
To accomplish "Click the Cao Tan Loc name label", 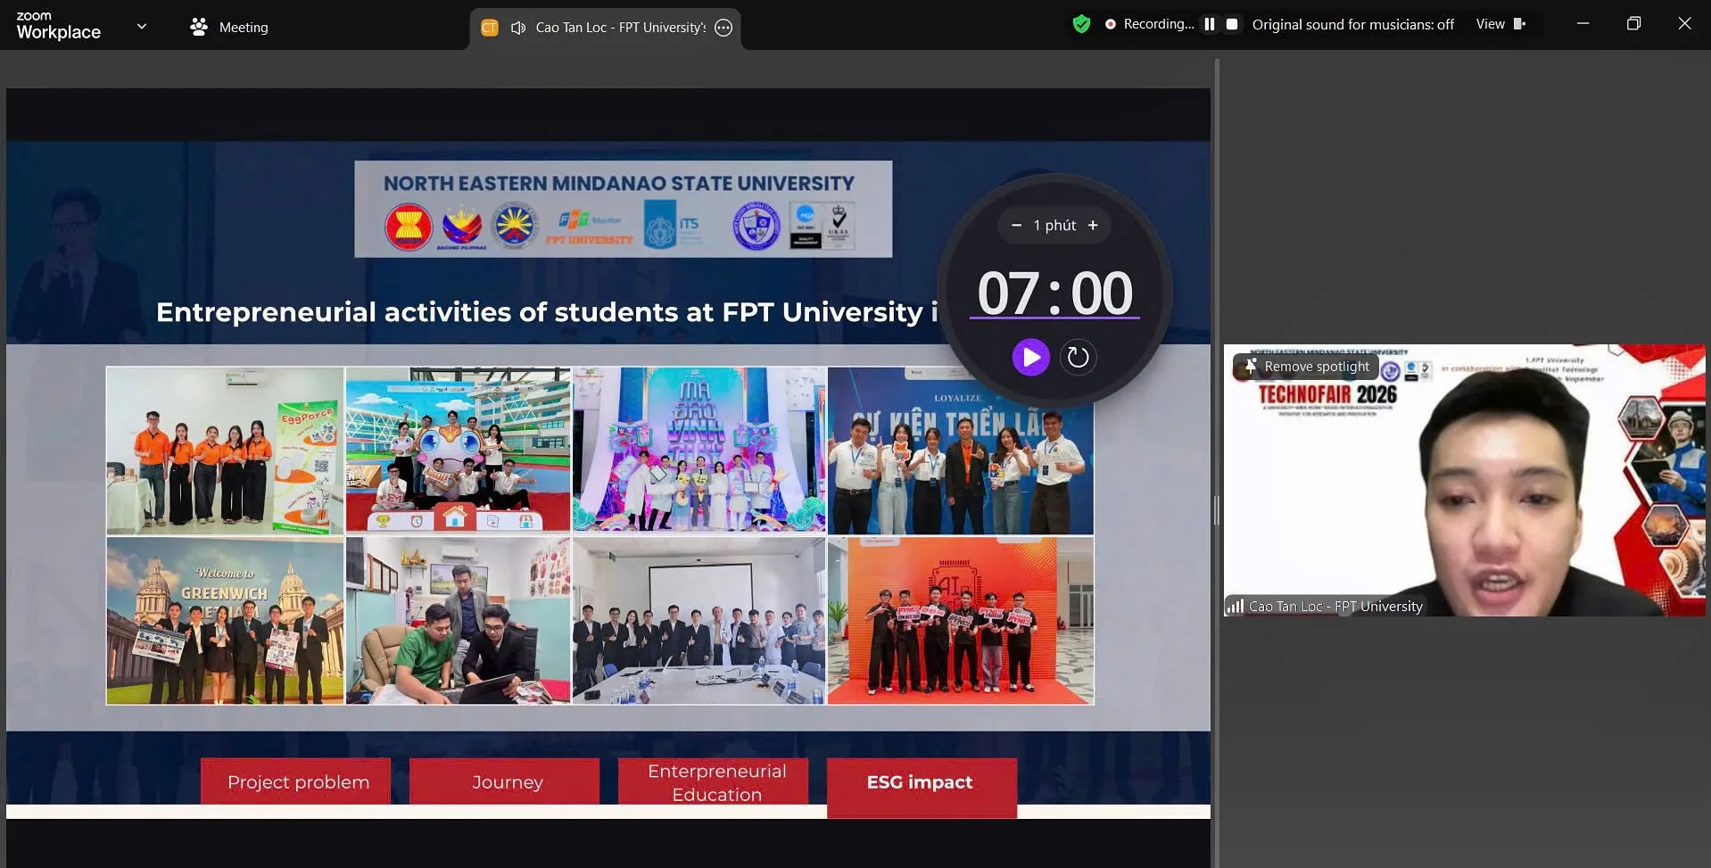I will point(1335,607).
